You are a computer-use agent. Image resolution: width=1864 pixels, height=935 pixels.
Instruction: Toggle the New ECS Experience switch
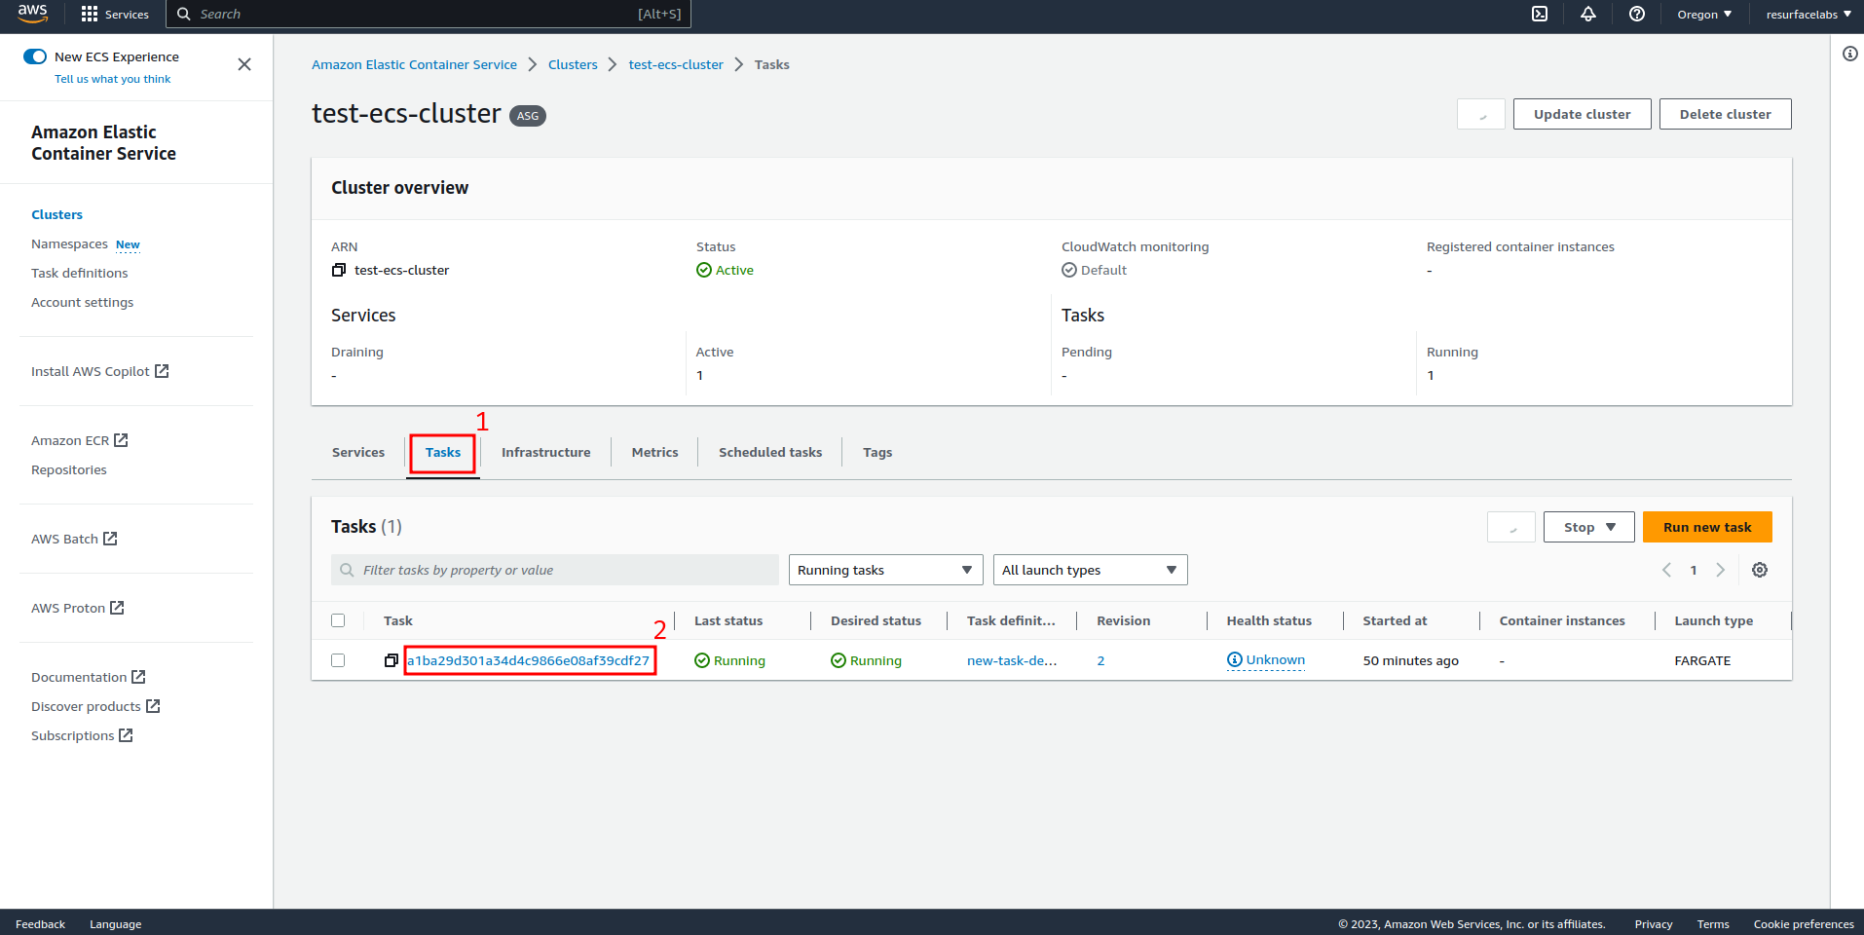pyautogui.click(x=35, y=56)
